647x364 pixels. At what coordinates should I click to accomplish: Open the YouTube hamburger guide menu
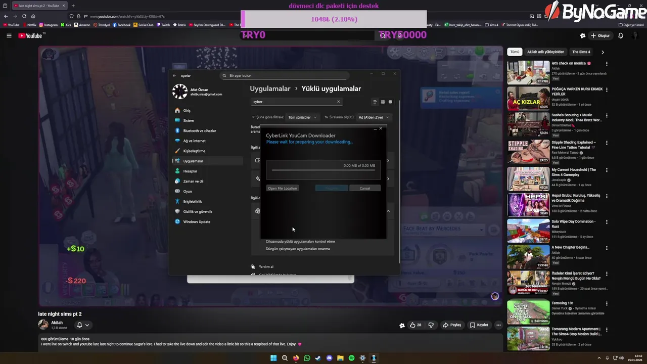coord(9,35)
